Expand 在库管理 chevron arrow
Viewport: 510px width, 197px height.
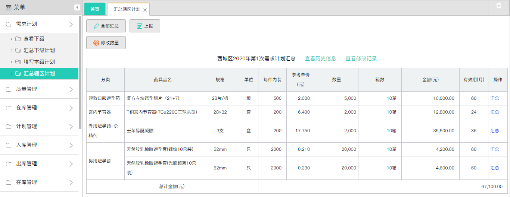click(71, 182)
